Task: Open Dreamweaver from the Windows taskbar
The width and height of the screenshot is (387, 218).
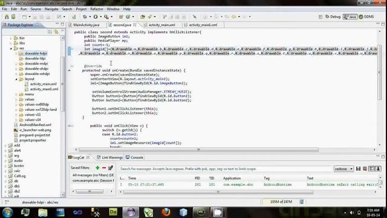Action: tap(113, 212)
